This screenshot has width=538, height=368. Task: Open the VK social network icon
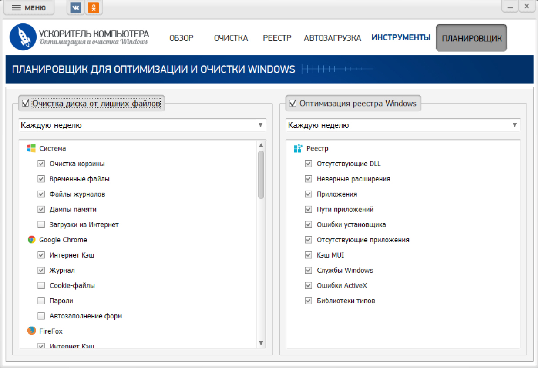tap(76, 8)
